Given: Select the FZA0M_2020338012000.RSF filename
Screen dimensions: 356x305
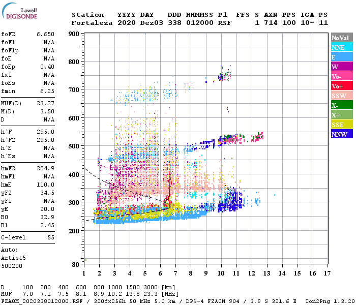Looking at the screenshot, I should tap(42, 301).
